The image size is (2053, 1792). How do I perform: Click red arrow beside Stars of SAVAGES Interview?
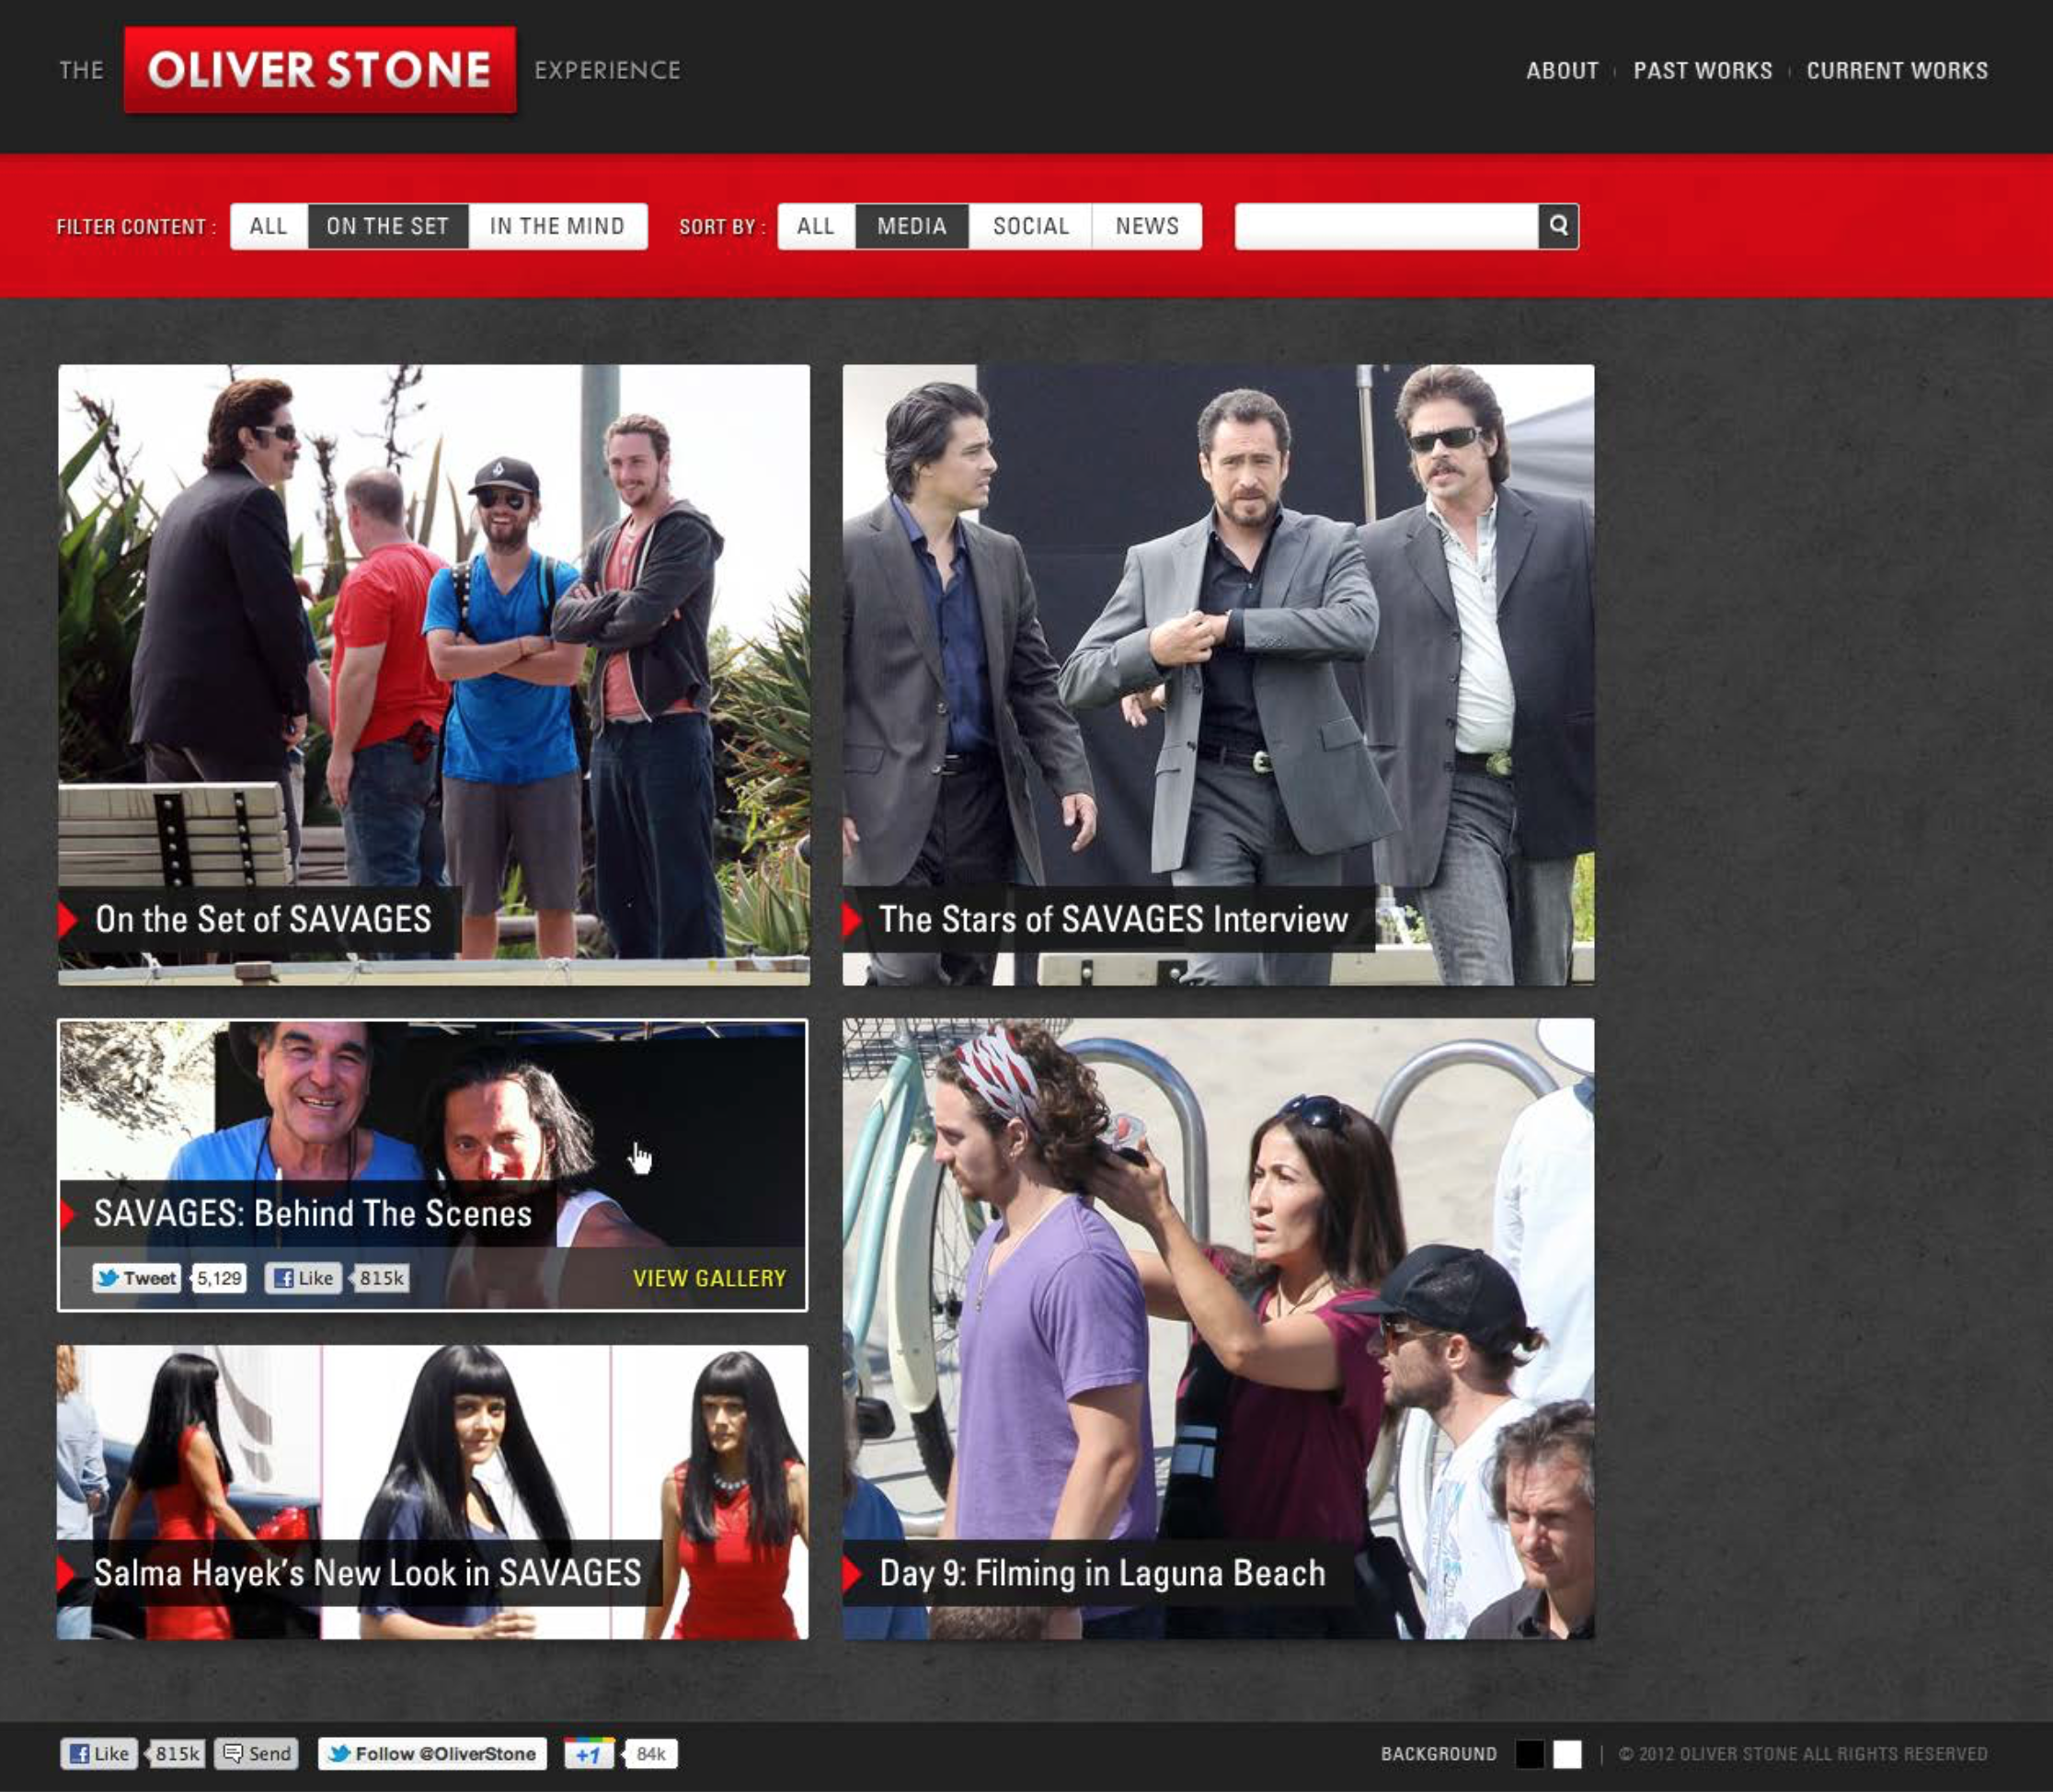point(852,919)
